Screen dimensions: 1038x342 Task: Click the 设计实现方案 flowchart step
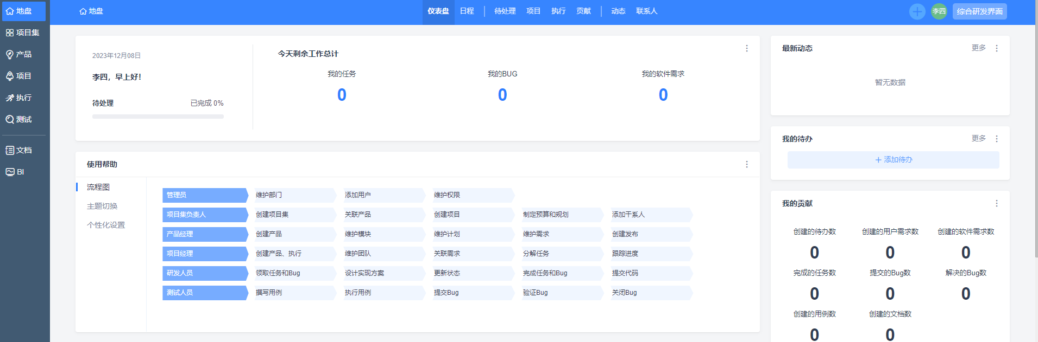[x=384, y=273]
